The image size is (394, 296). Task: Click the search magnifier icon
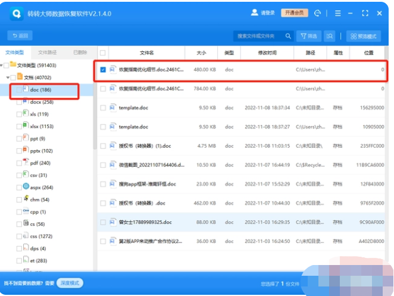[287, 36]
